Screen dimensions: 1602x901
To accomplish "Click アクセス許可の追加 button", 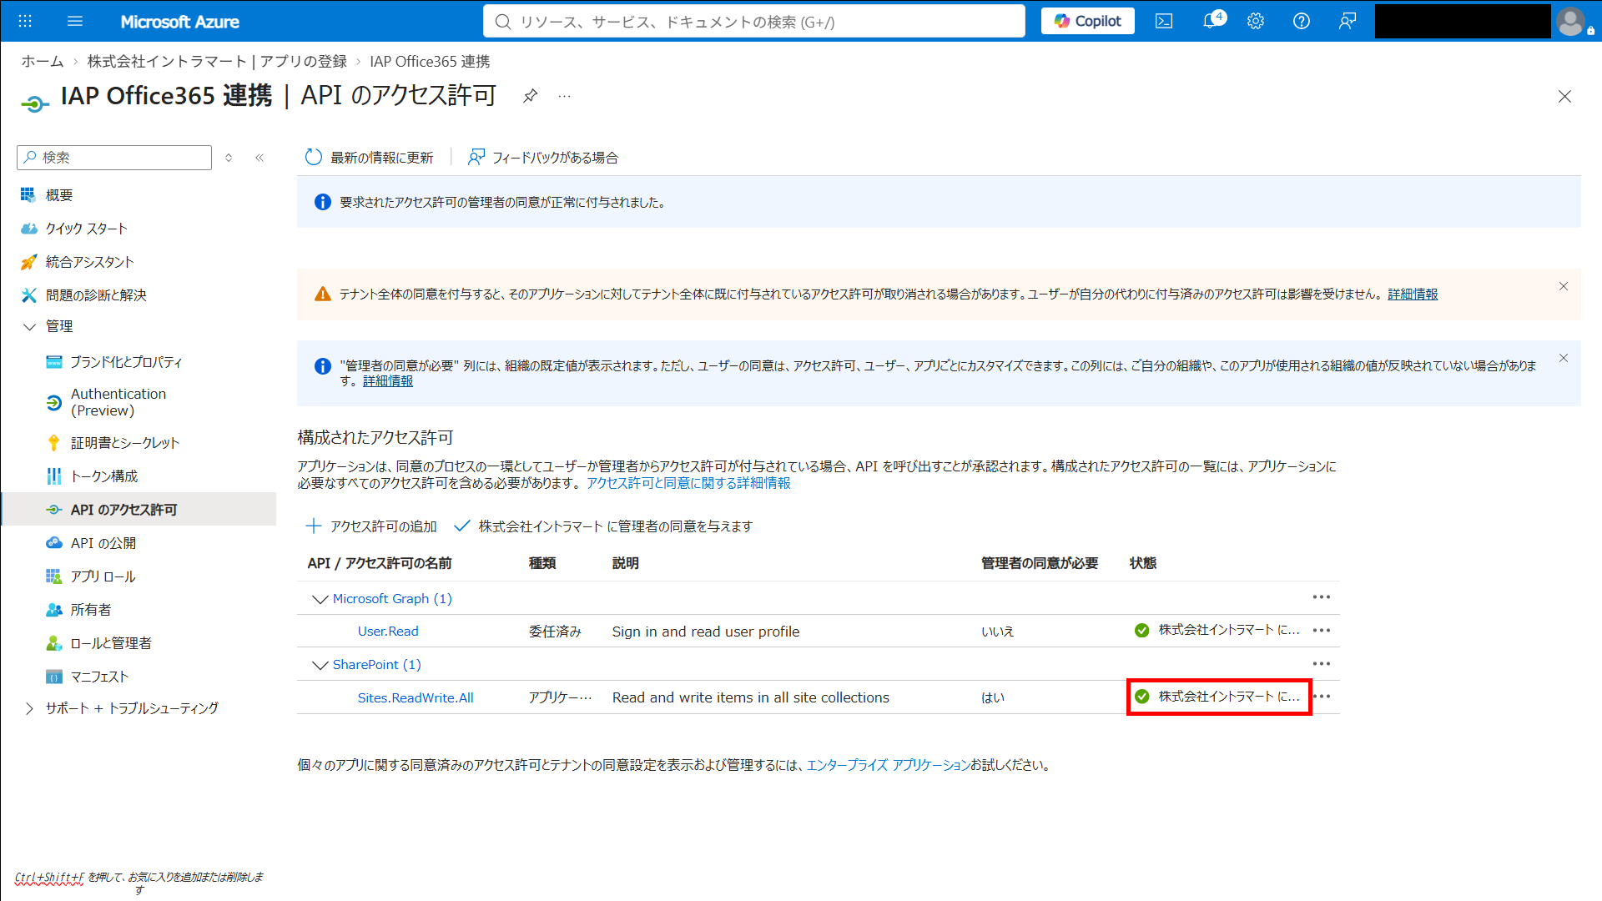I will [x=371, y=526].
